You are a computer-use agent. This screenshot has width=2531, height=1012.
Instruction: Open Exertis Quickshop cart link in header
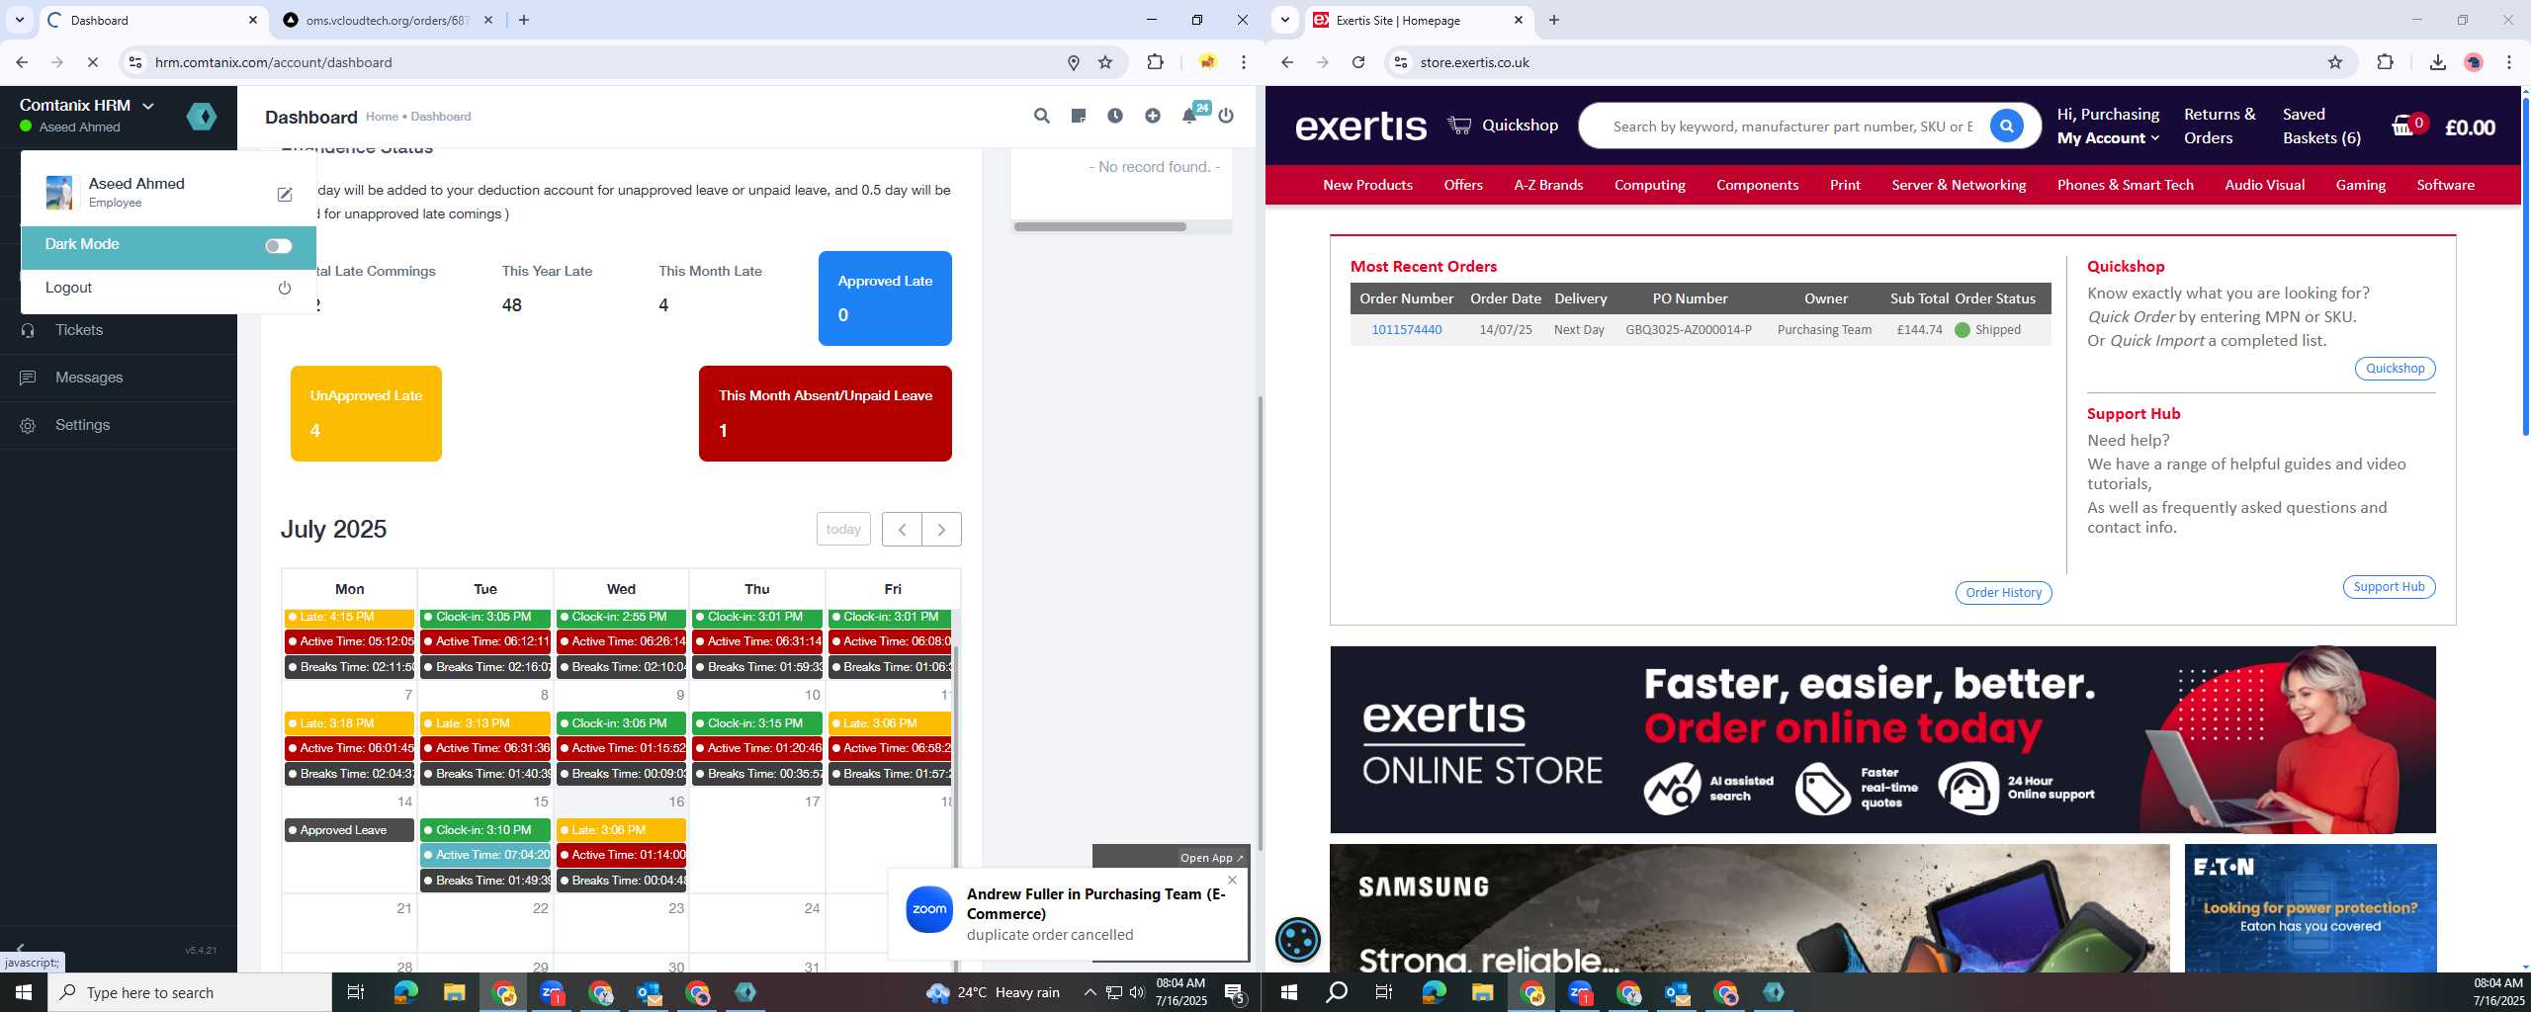click(1503, 126)
